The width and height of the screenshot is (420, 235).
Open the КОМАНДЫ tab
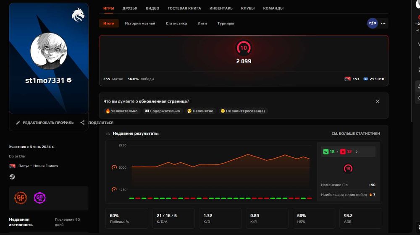[x=273, y=8]
